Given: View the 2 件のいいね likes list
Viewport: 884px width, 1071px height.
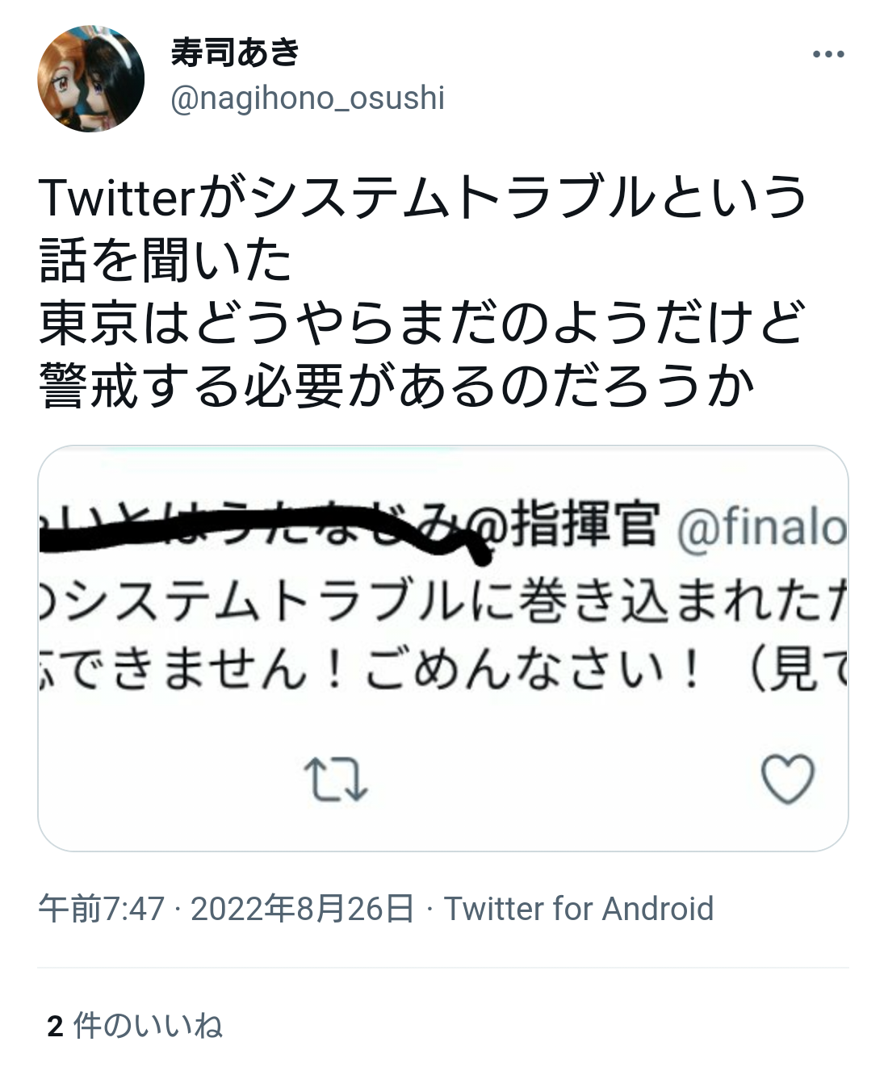Looking at the screenshot, I should click(135, 1026).
